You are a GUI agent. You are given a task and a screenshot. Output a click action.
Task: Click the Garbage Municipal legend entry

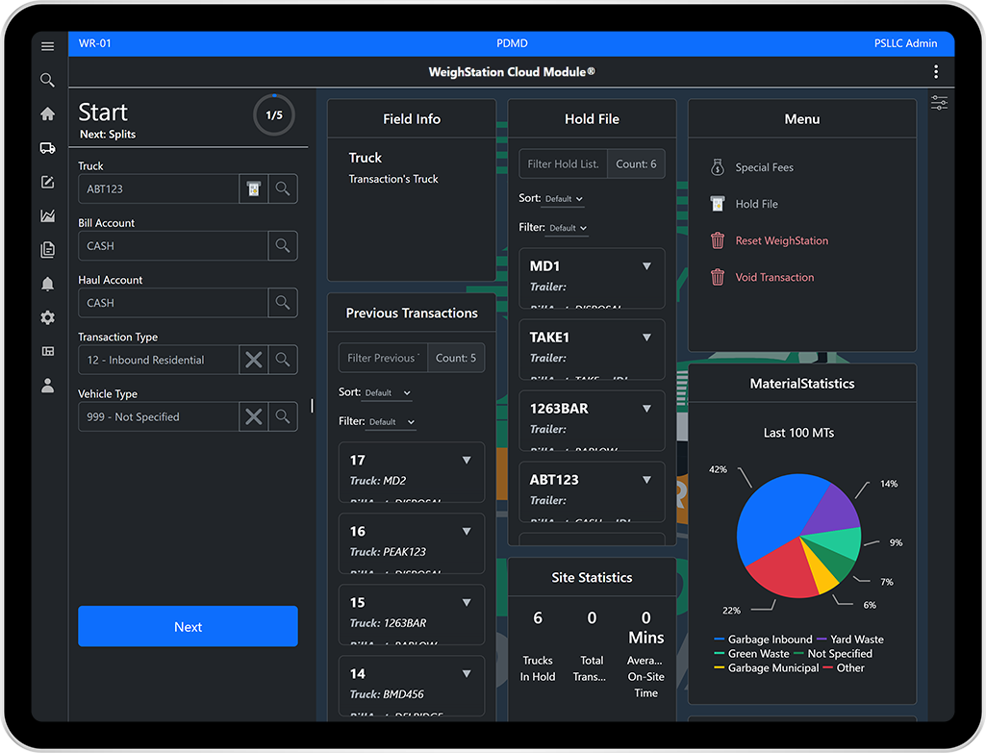767,668
